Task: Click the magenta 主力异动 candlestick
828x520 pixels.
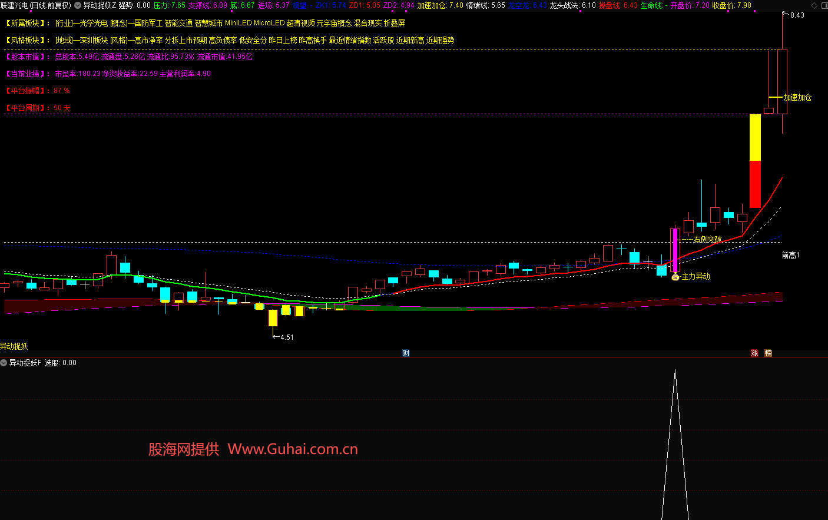Action: pyautogui.click(x=675, y=250)
